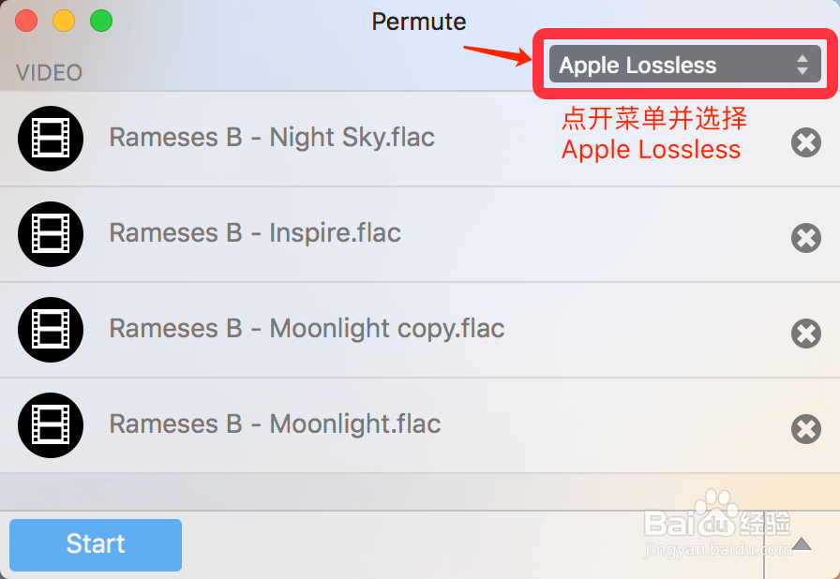This screenshot has width=840, height=579.
Task: Click the stepper arrows on the format selector
Action: 803,65
